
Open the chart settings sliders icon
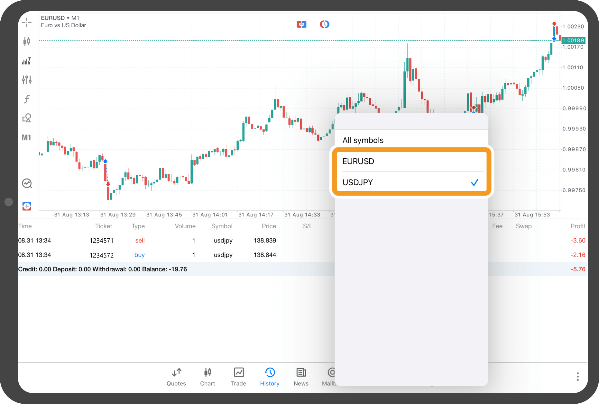tap(27, 80)
